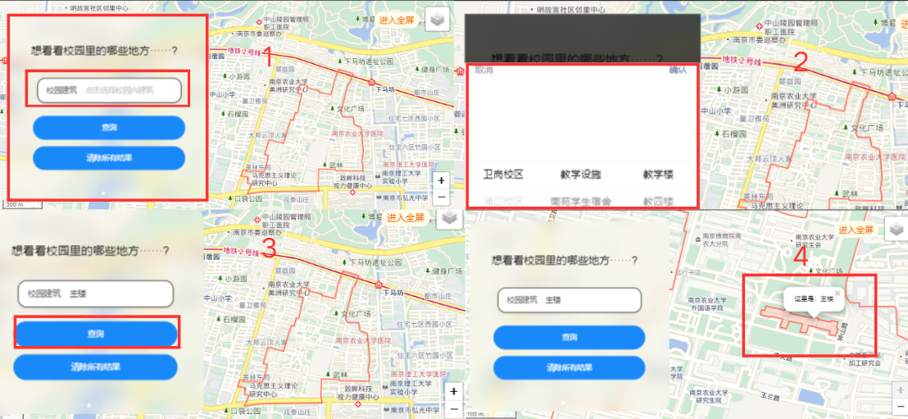Close the 这里是：主楼 popup bubble
Viewport: 908px width, 419px height.
pyautogui.click(x=838, y=293)
